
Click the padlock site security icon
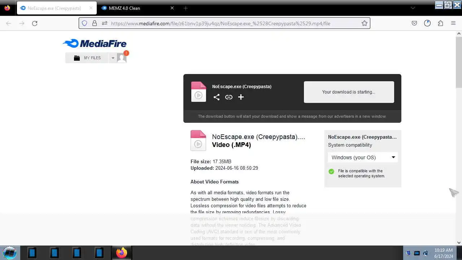[x=95, y=23]
